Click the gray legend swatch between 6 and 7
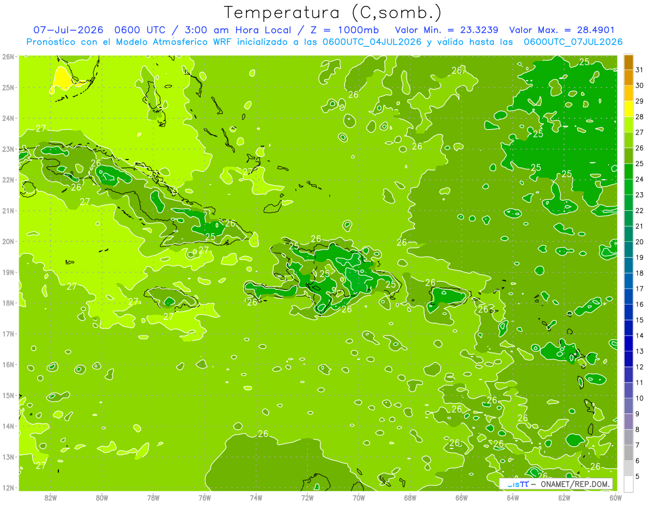The height and width of the screenshot is (505, 654). 628,453
